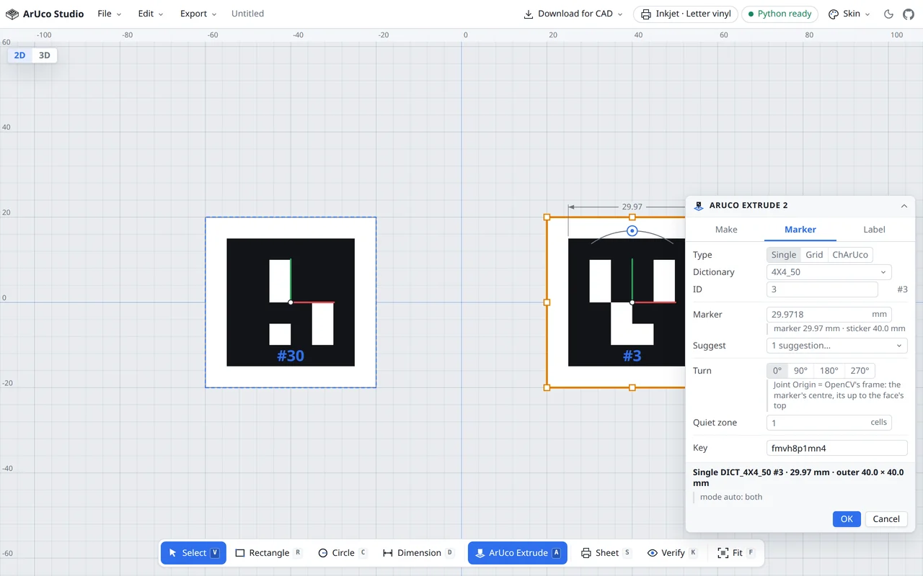The height and width of the screenshot is (576, 923).
Task: Set turn to 90°
Action: click(x=800, y=371)
